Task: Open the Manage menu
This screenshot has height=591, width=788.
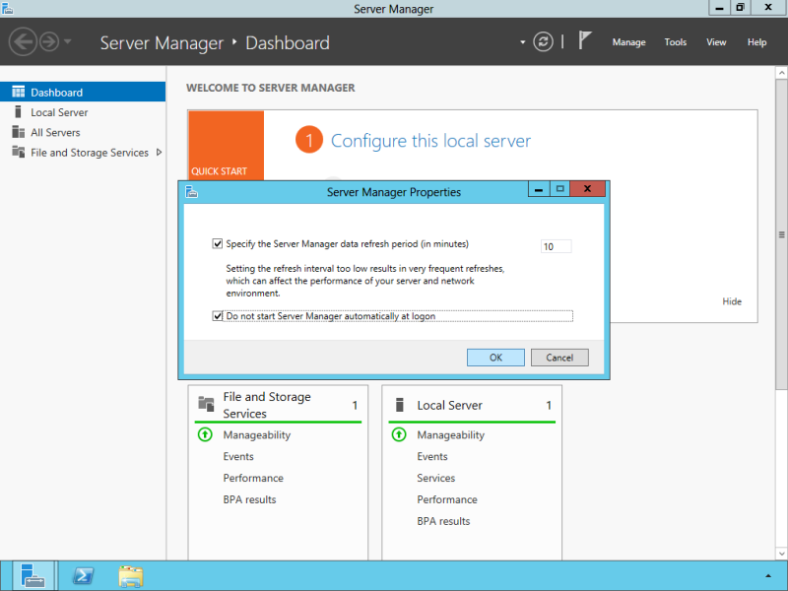Action: [x=628, y=42]
